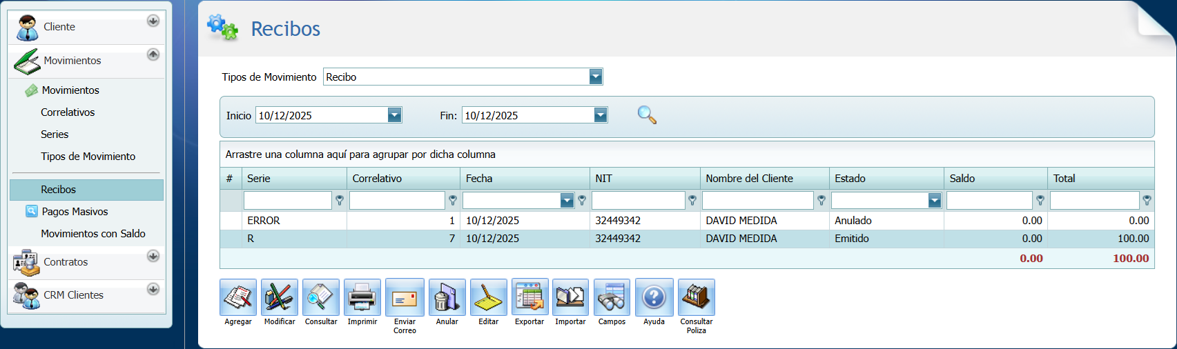The image size is (1177, 349).
Task: Click the Agregar toolbar icon
Action: (238, 297)
